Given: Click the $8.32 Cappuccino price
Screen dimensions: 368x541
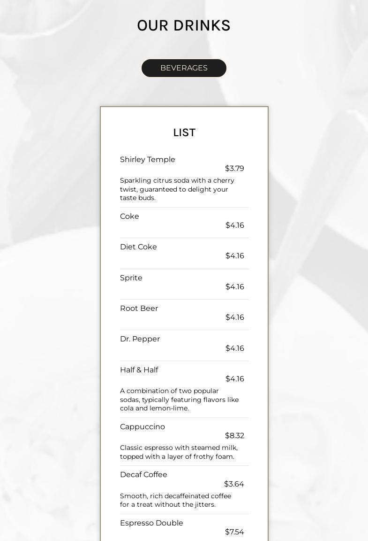Looking at the screenshot, I should click(234, 435).
